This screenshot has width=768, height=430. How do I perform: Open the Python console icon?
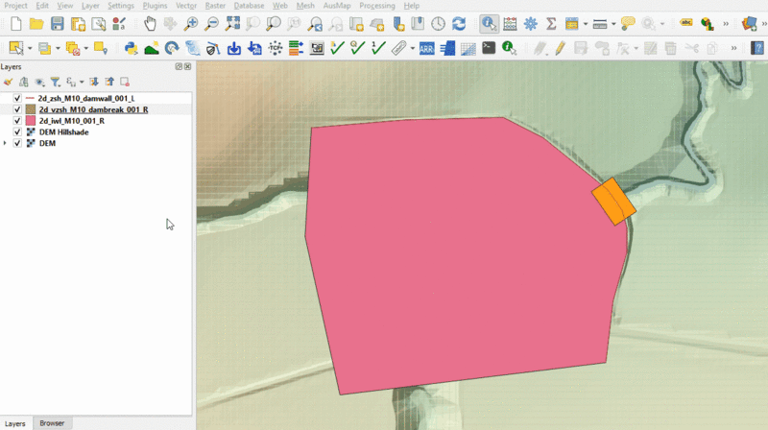click(132, 47)
